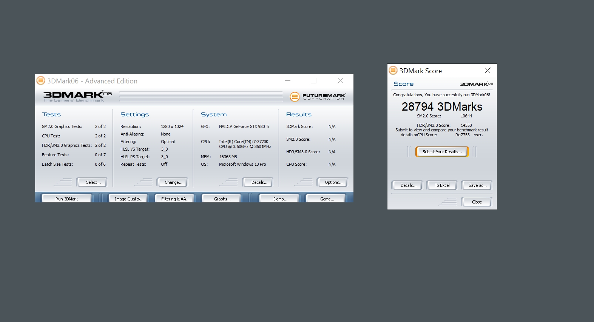594x322 pixels.
Task: Click the Futuremark Corporation logo
Action: (x=318, y=97)
